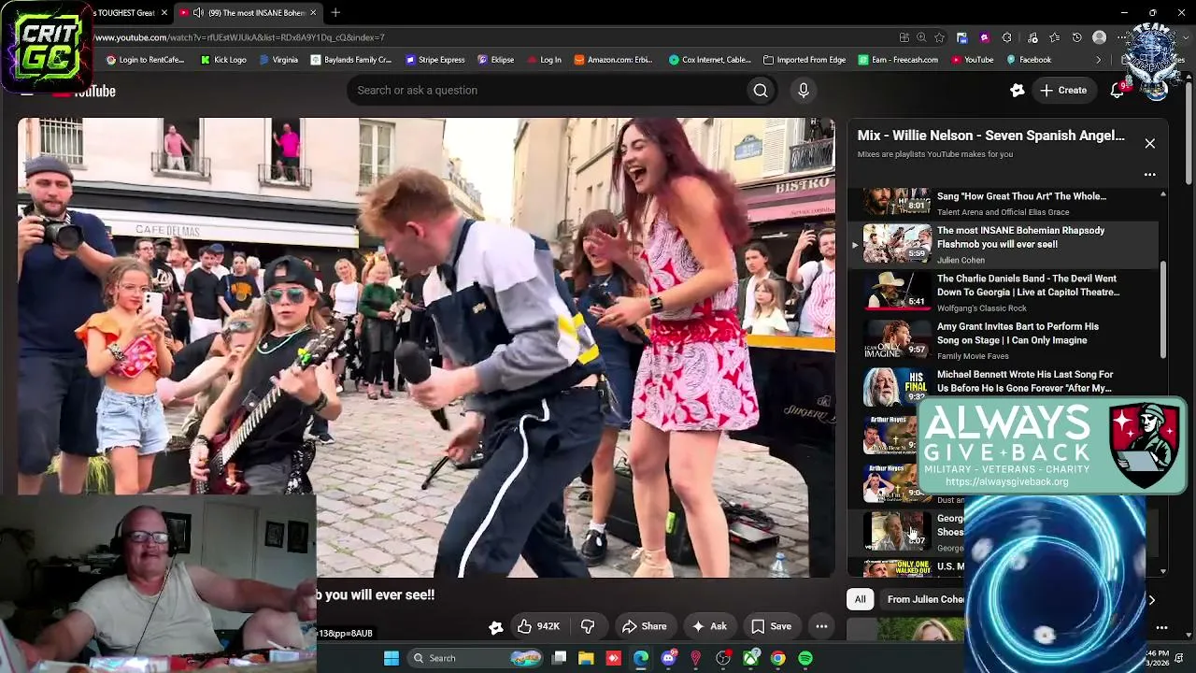1196x673 pixels.
Task: Save the video with Save button
Action: 772,626
